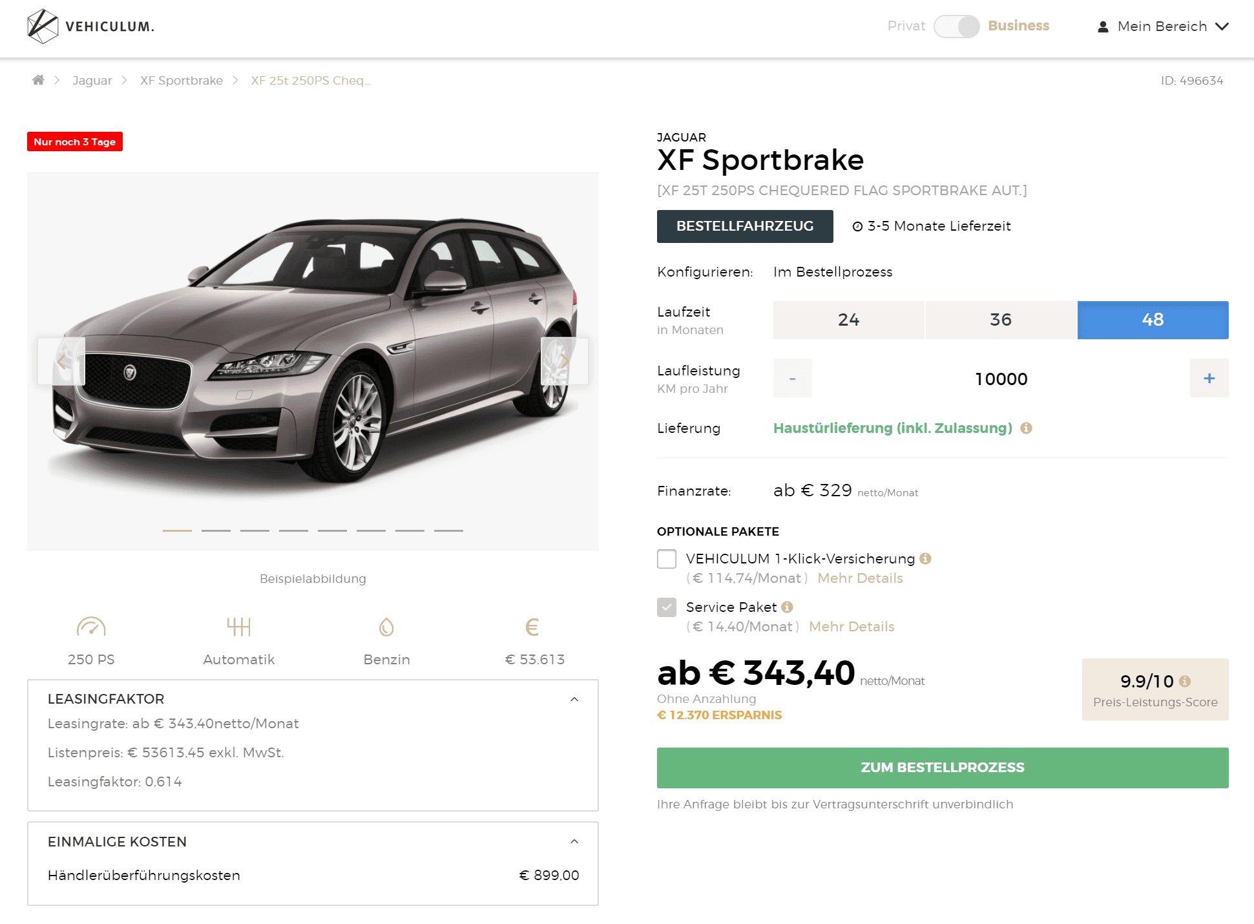1254x924 pixels.
Task: Select the 24 months Laufzeit option
Action: (x=848, y=320)
